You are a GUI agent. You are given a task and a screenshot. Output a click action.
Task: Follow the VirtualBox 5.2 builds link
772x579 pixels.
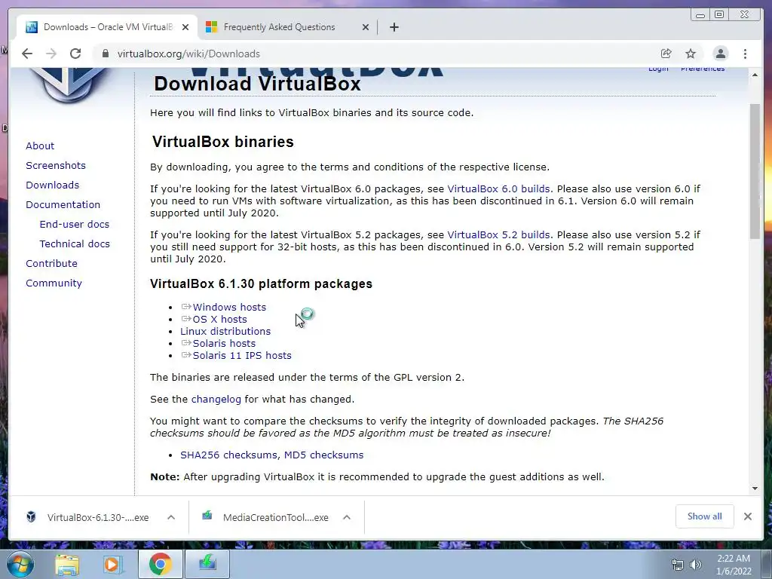click(498, 235)
